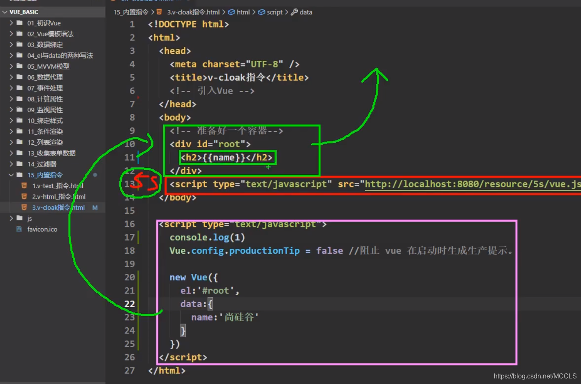Image resolution: width=581 pixels, height=384 pixels.
Task: Expand the 06_数据代理 folder chevron
Action: point(11,77)
